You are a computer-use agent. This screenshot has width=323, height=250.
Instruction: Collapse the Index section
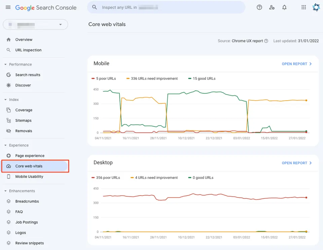point(5,100)
